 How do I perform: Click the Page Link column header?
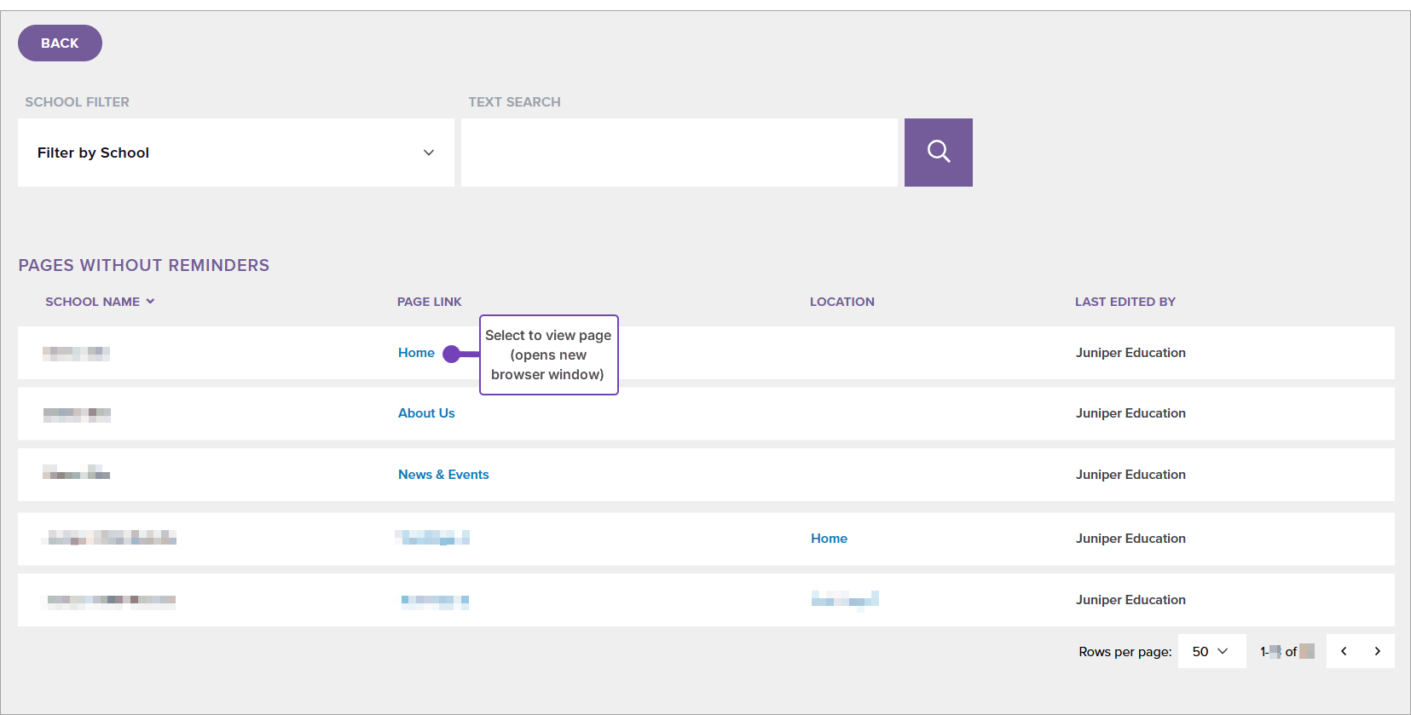click(x=429, y=302)
